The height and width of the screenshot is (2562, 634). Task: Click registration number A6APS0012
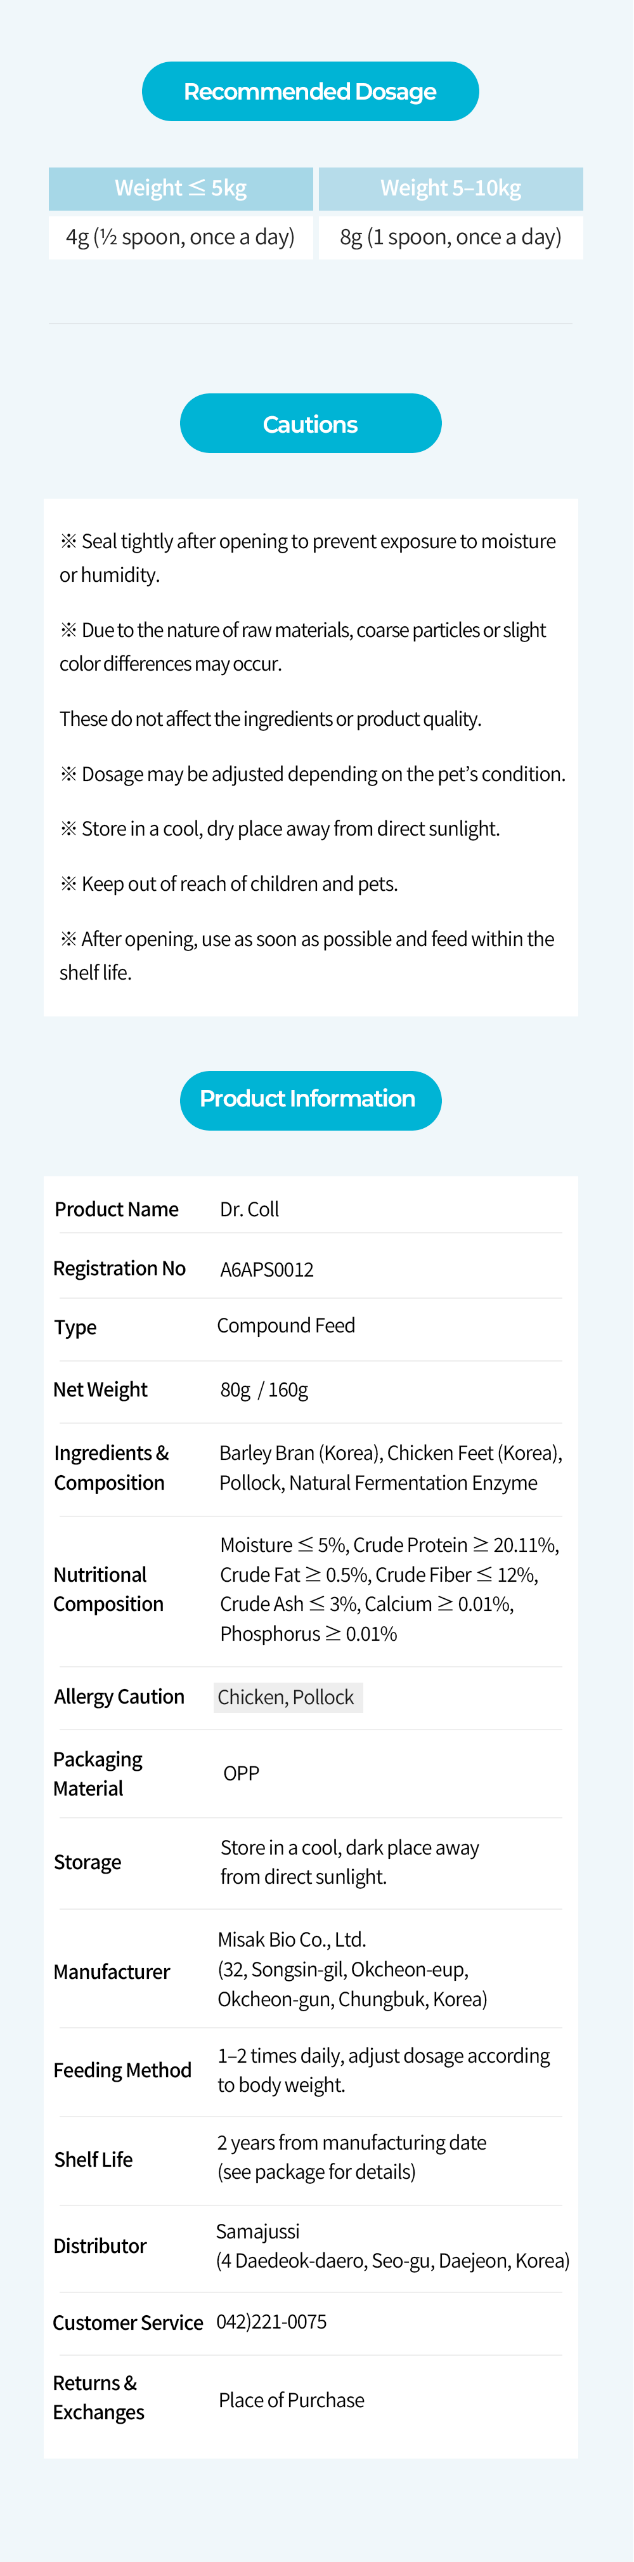266,1269
